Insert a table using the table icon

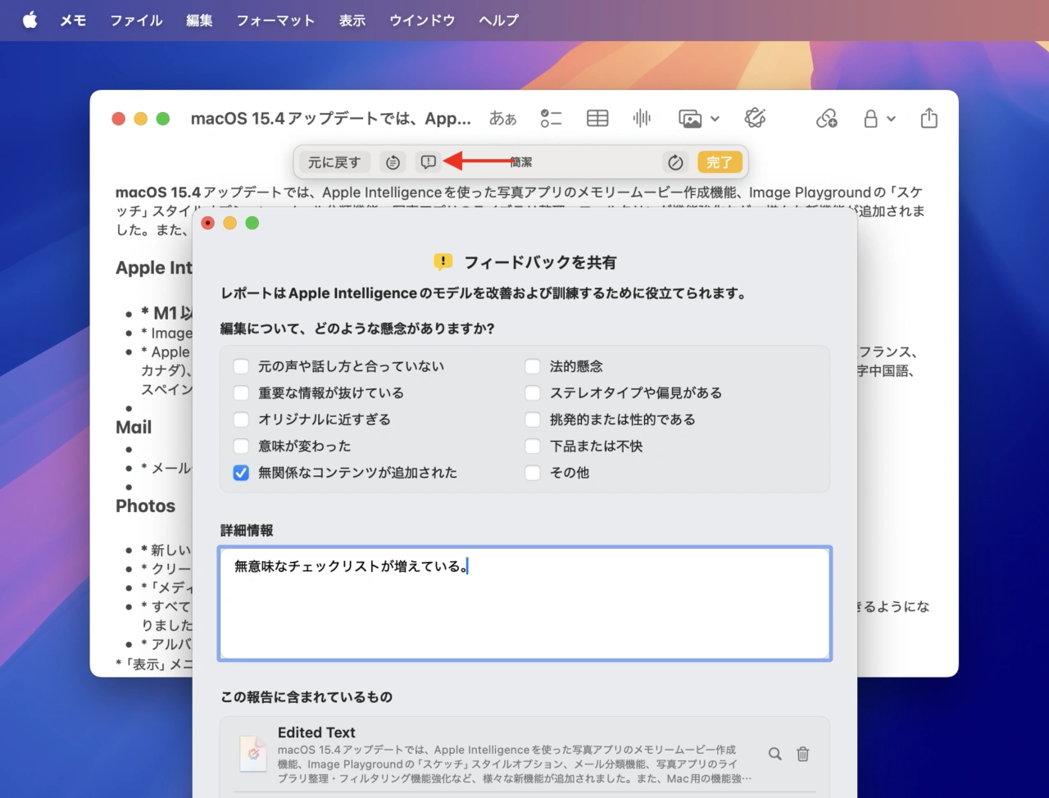(x=597, y=119)
